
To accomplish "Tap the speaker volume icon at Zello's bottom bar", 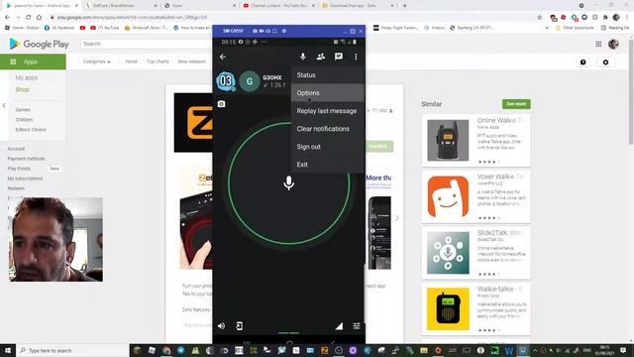I will pos(221,326).
